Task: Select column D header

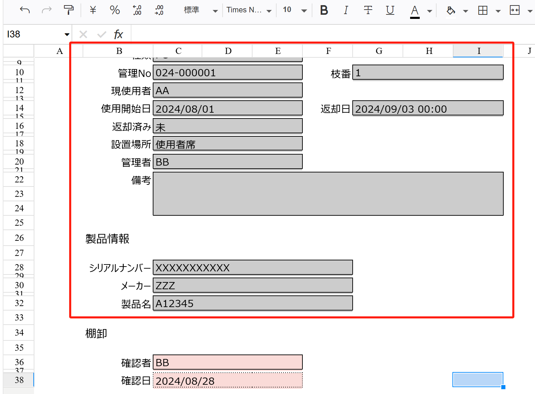Action: coord(228,51)
